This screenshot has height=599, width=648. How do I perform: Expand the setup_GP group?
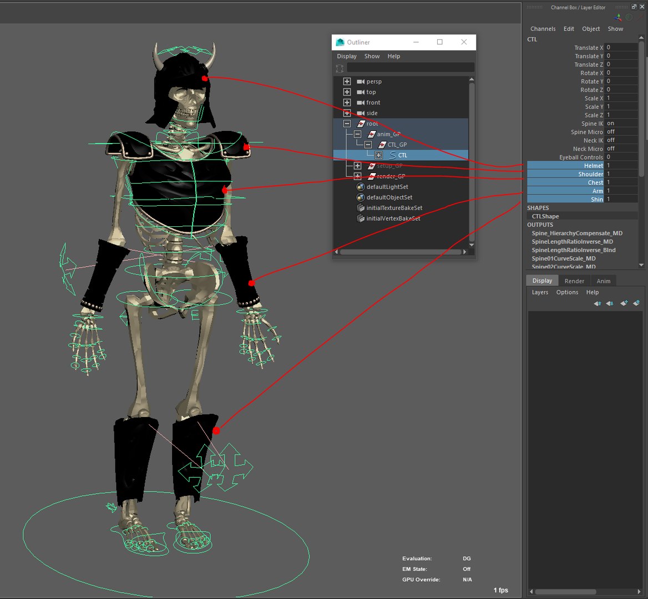357,166
